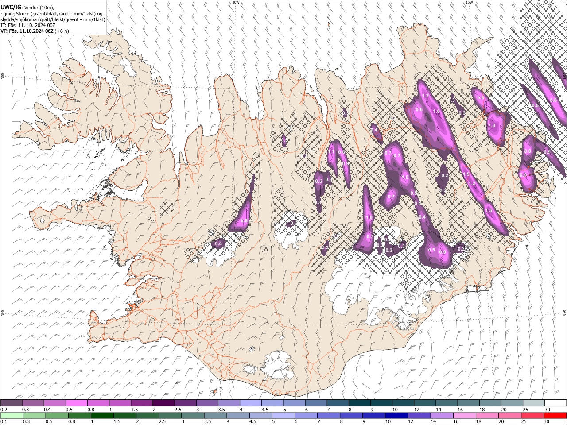Click the "1.6" snowfall value on the map
Viewport: 567px width, 425px height.
point(436,112)
